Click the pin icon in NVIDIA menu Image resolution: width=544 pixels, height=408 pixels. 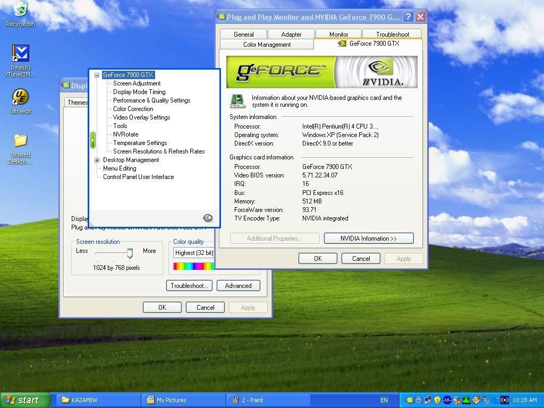point(208,218)
